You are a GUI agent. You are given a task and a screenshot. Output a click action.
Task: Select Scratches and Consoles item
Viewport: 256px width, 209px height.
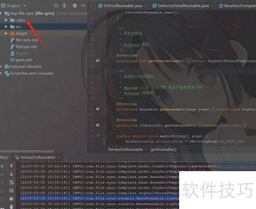click(32, 73)
